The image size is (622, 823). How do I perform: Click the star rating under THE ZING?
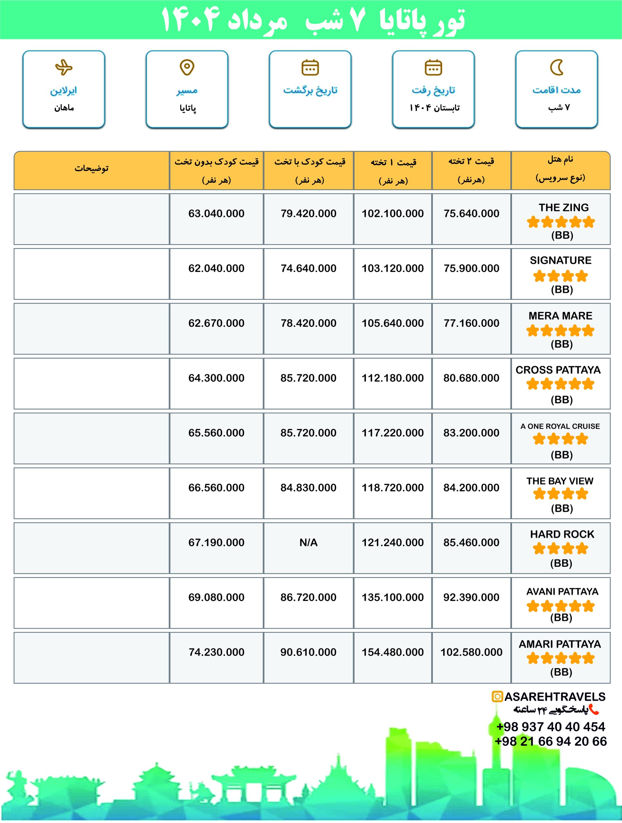(561, 222)
